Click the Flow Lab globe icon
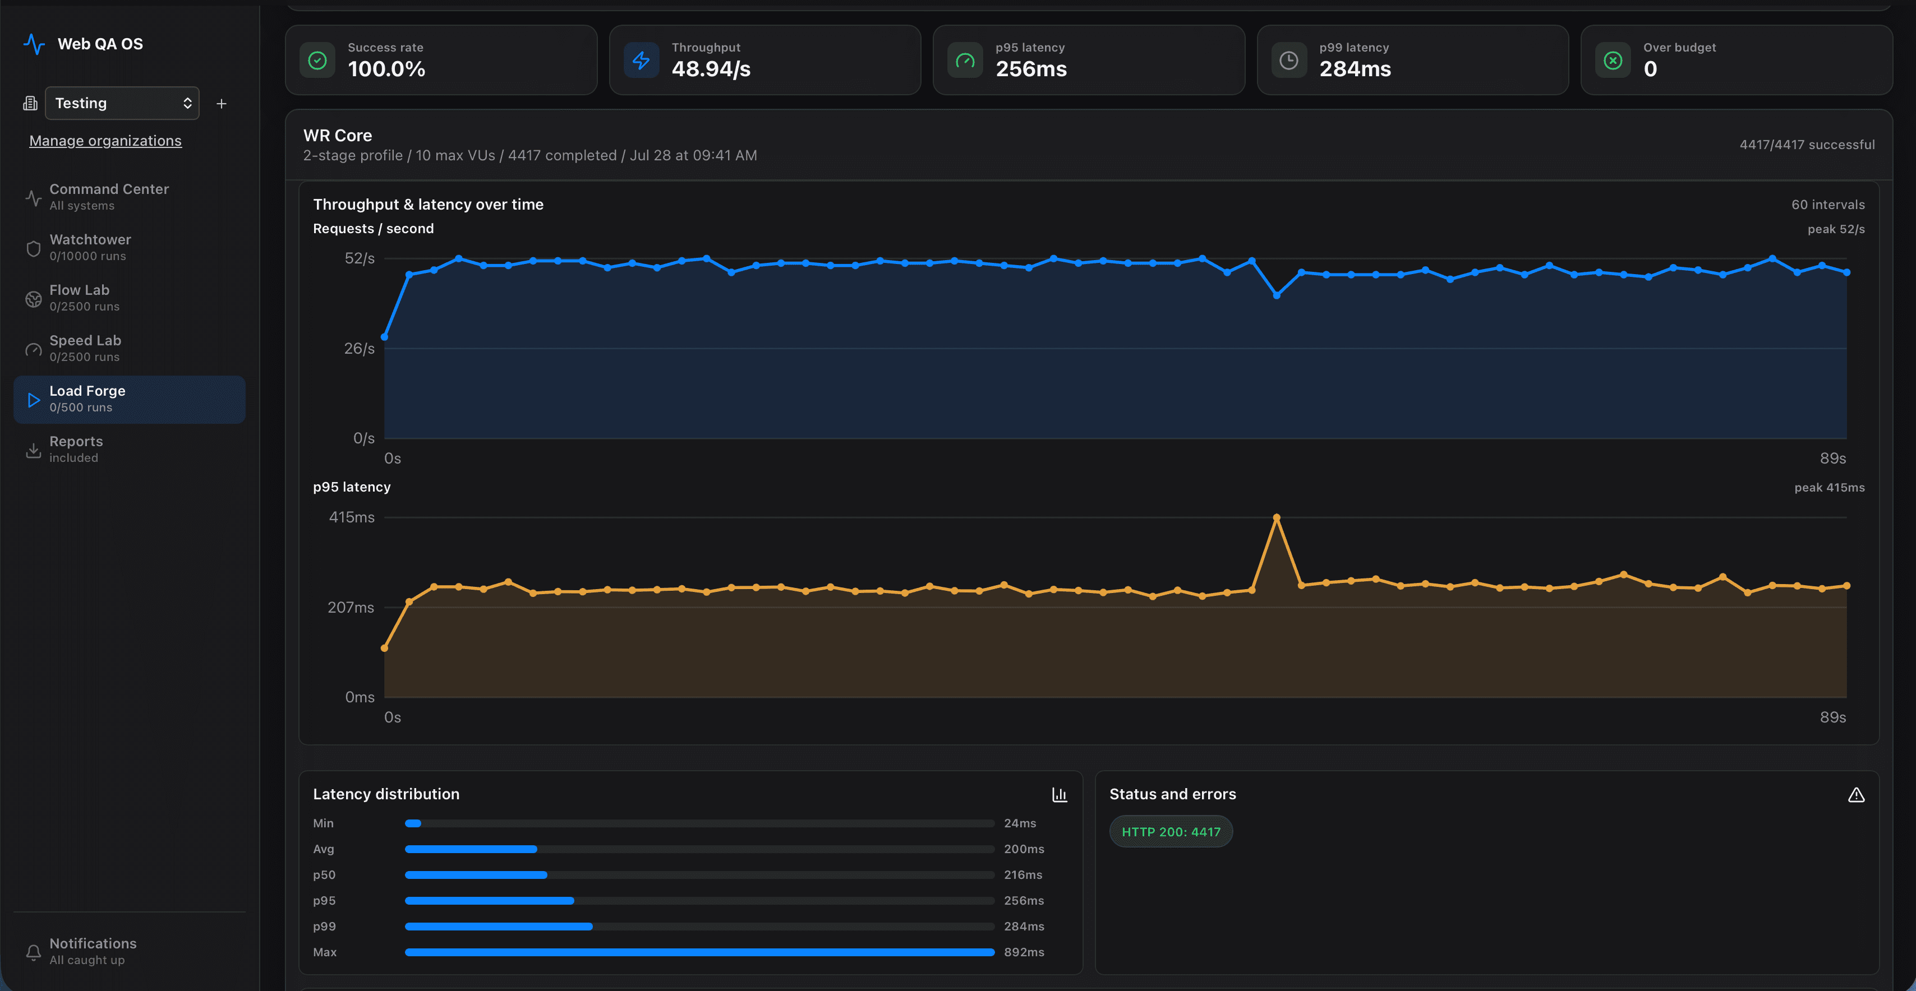 tap(34, 299)
